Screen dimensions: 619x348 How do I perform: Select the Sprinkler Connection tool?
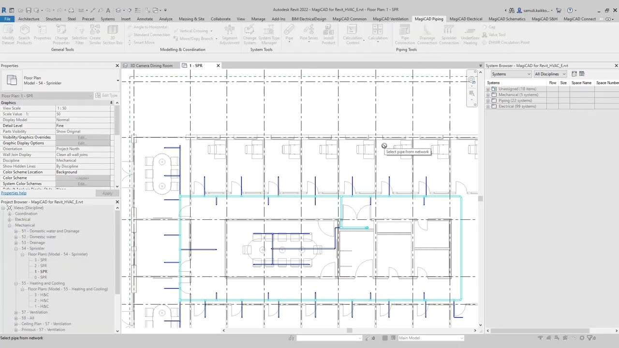coord(449,34)
